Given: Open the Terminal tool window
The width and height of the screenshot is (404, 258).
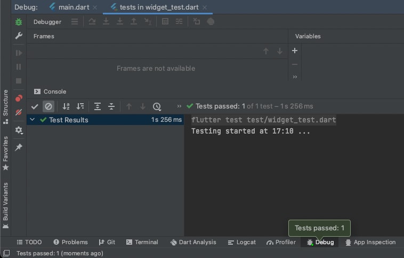Looking at the screenshot, I should coord(142,243).
